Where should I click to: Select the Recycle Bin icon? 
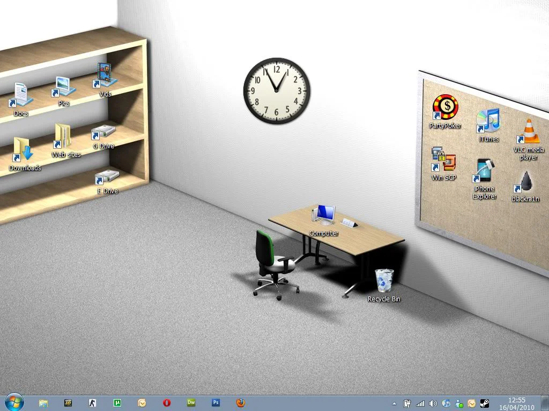pos(384,286)
